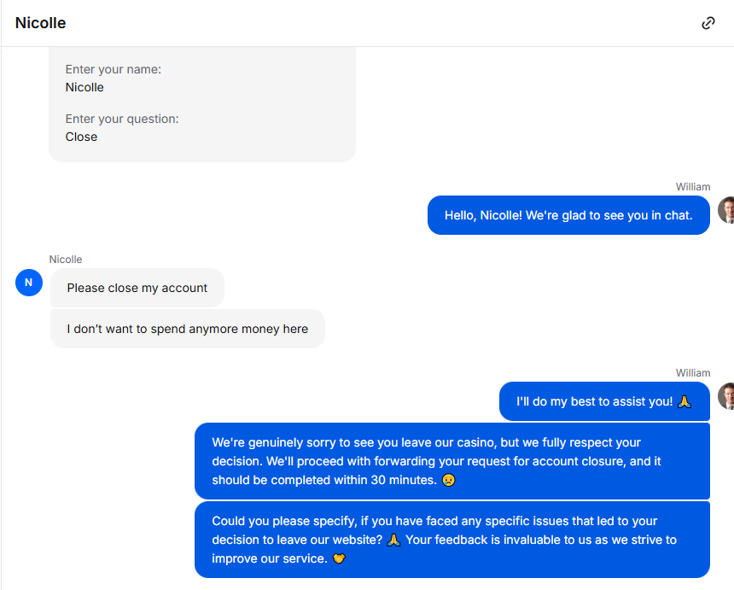Click Nicolle's sender name above her messages
This screenshot has width=734, height=590.
[x=66, y=260]
